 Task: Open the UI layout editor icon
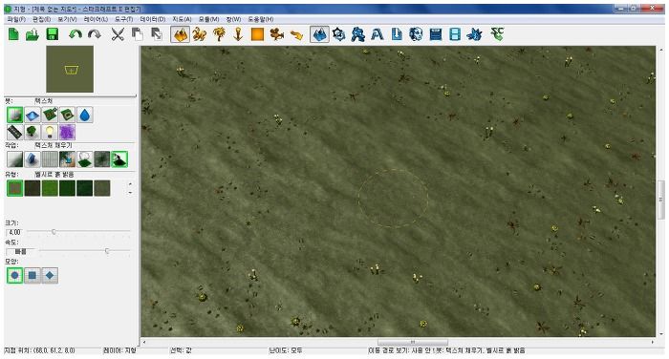(436, 34)
